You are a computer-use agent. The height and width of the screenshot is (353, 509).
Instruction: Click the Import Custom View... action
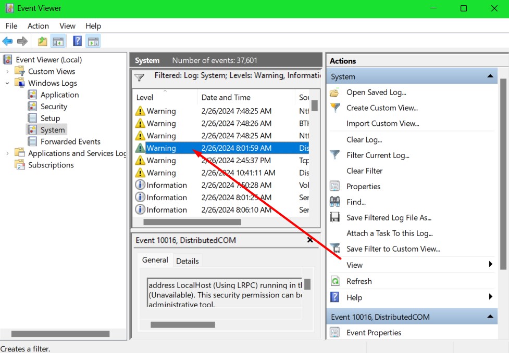[x=383, y=124]
